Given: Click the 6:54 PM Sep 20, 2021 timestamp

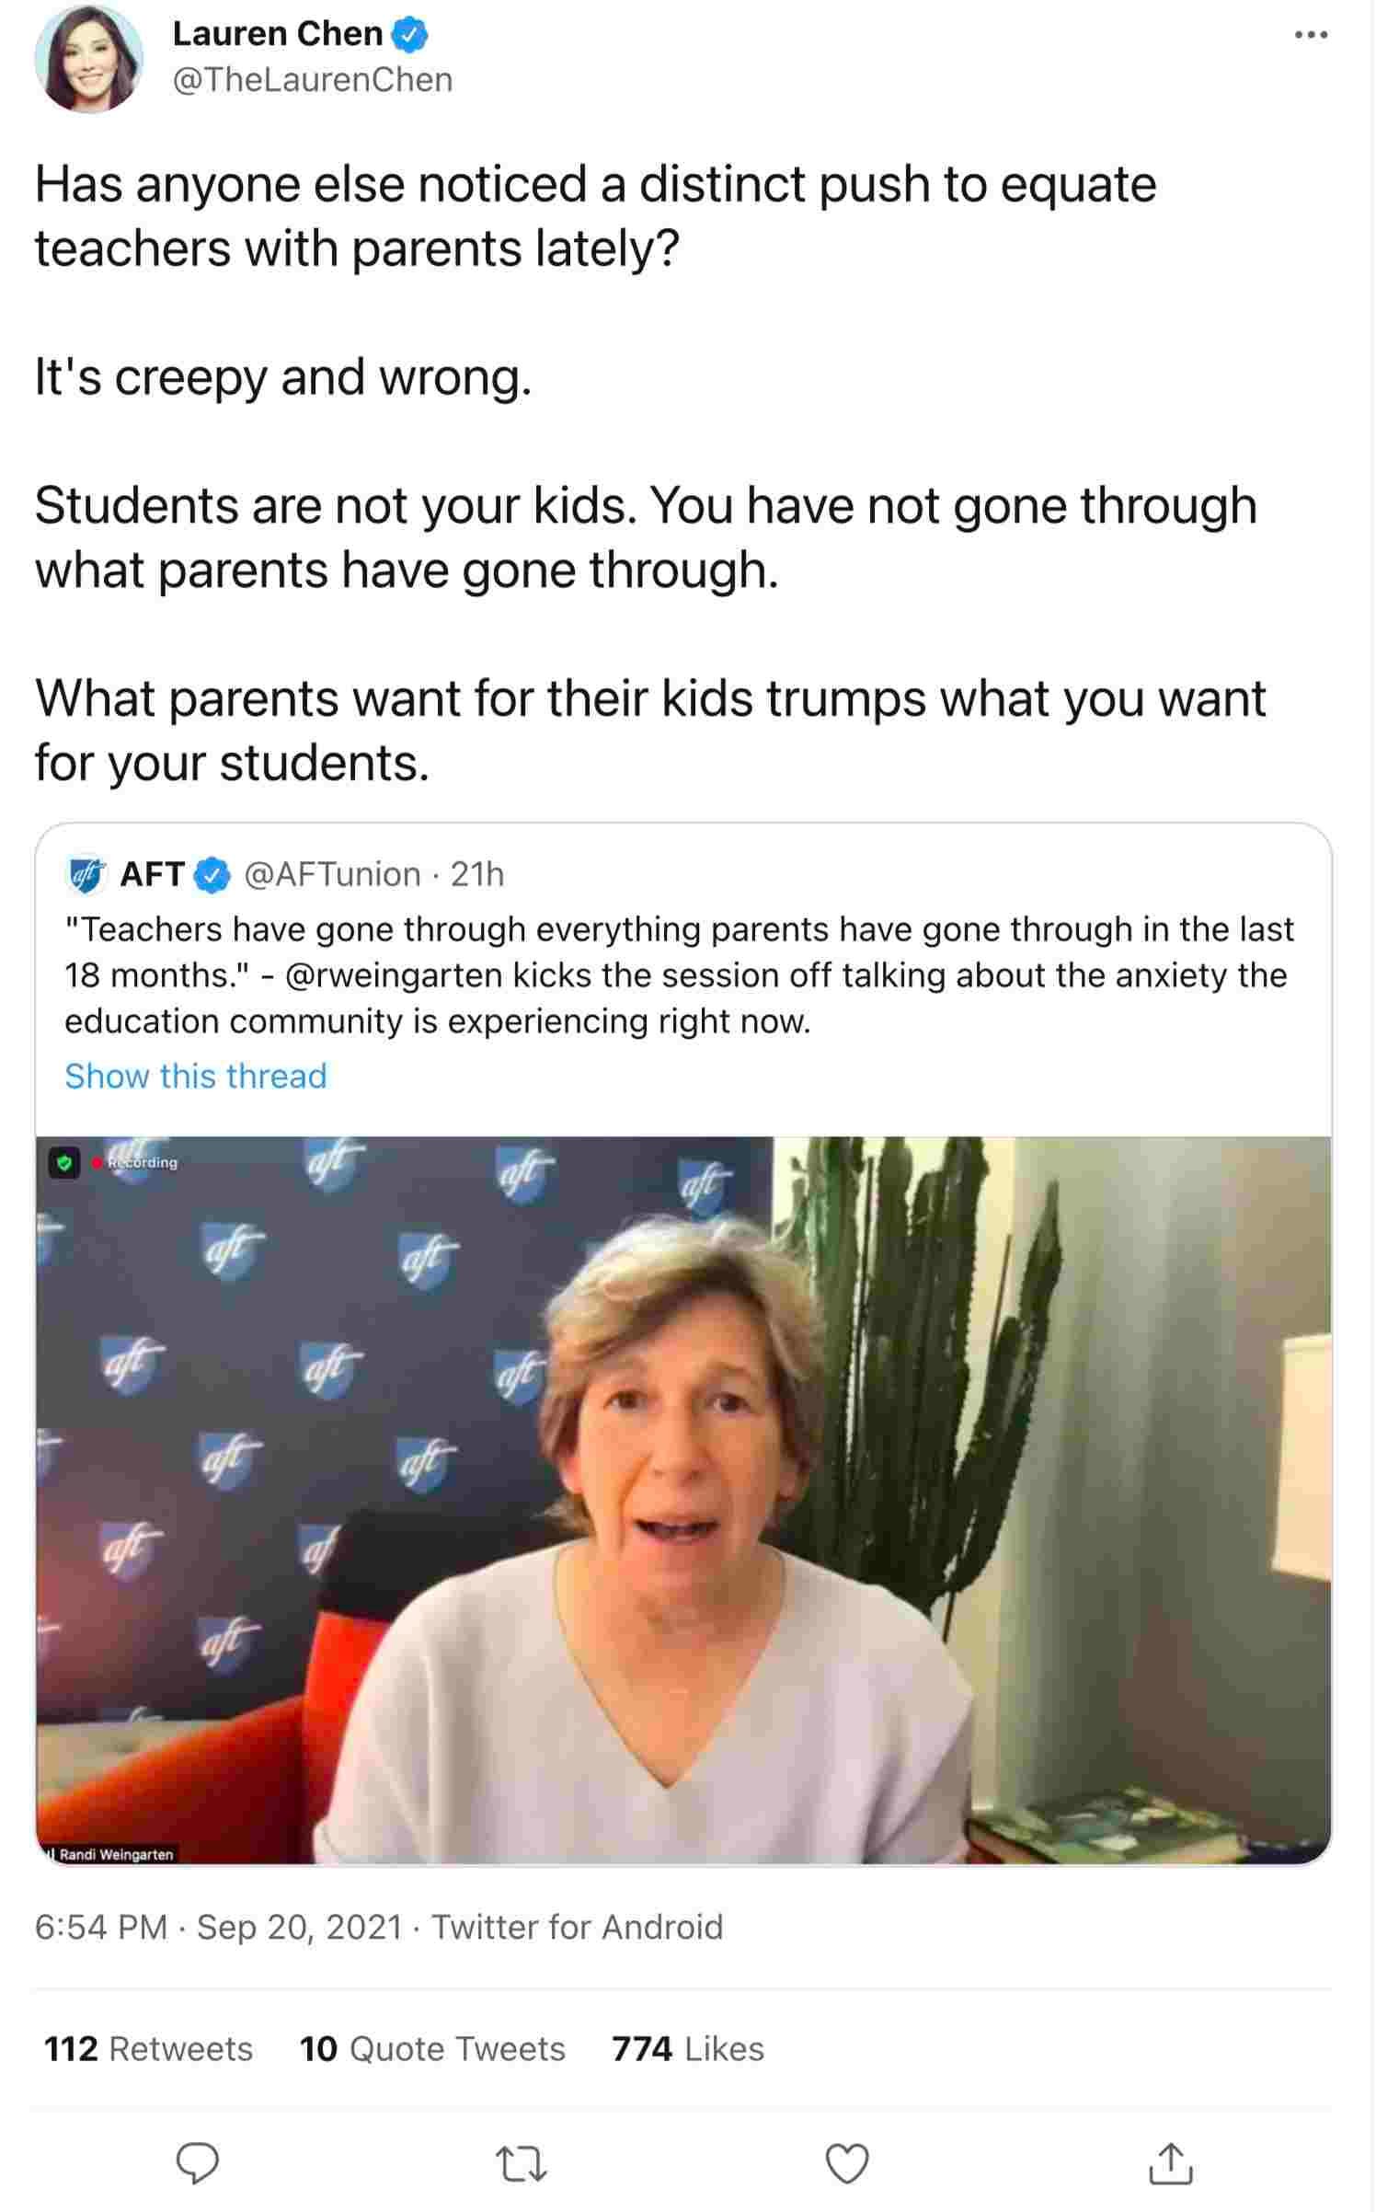Looking at the screenshot, I should pos(219,1927).
